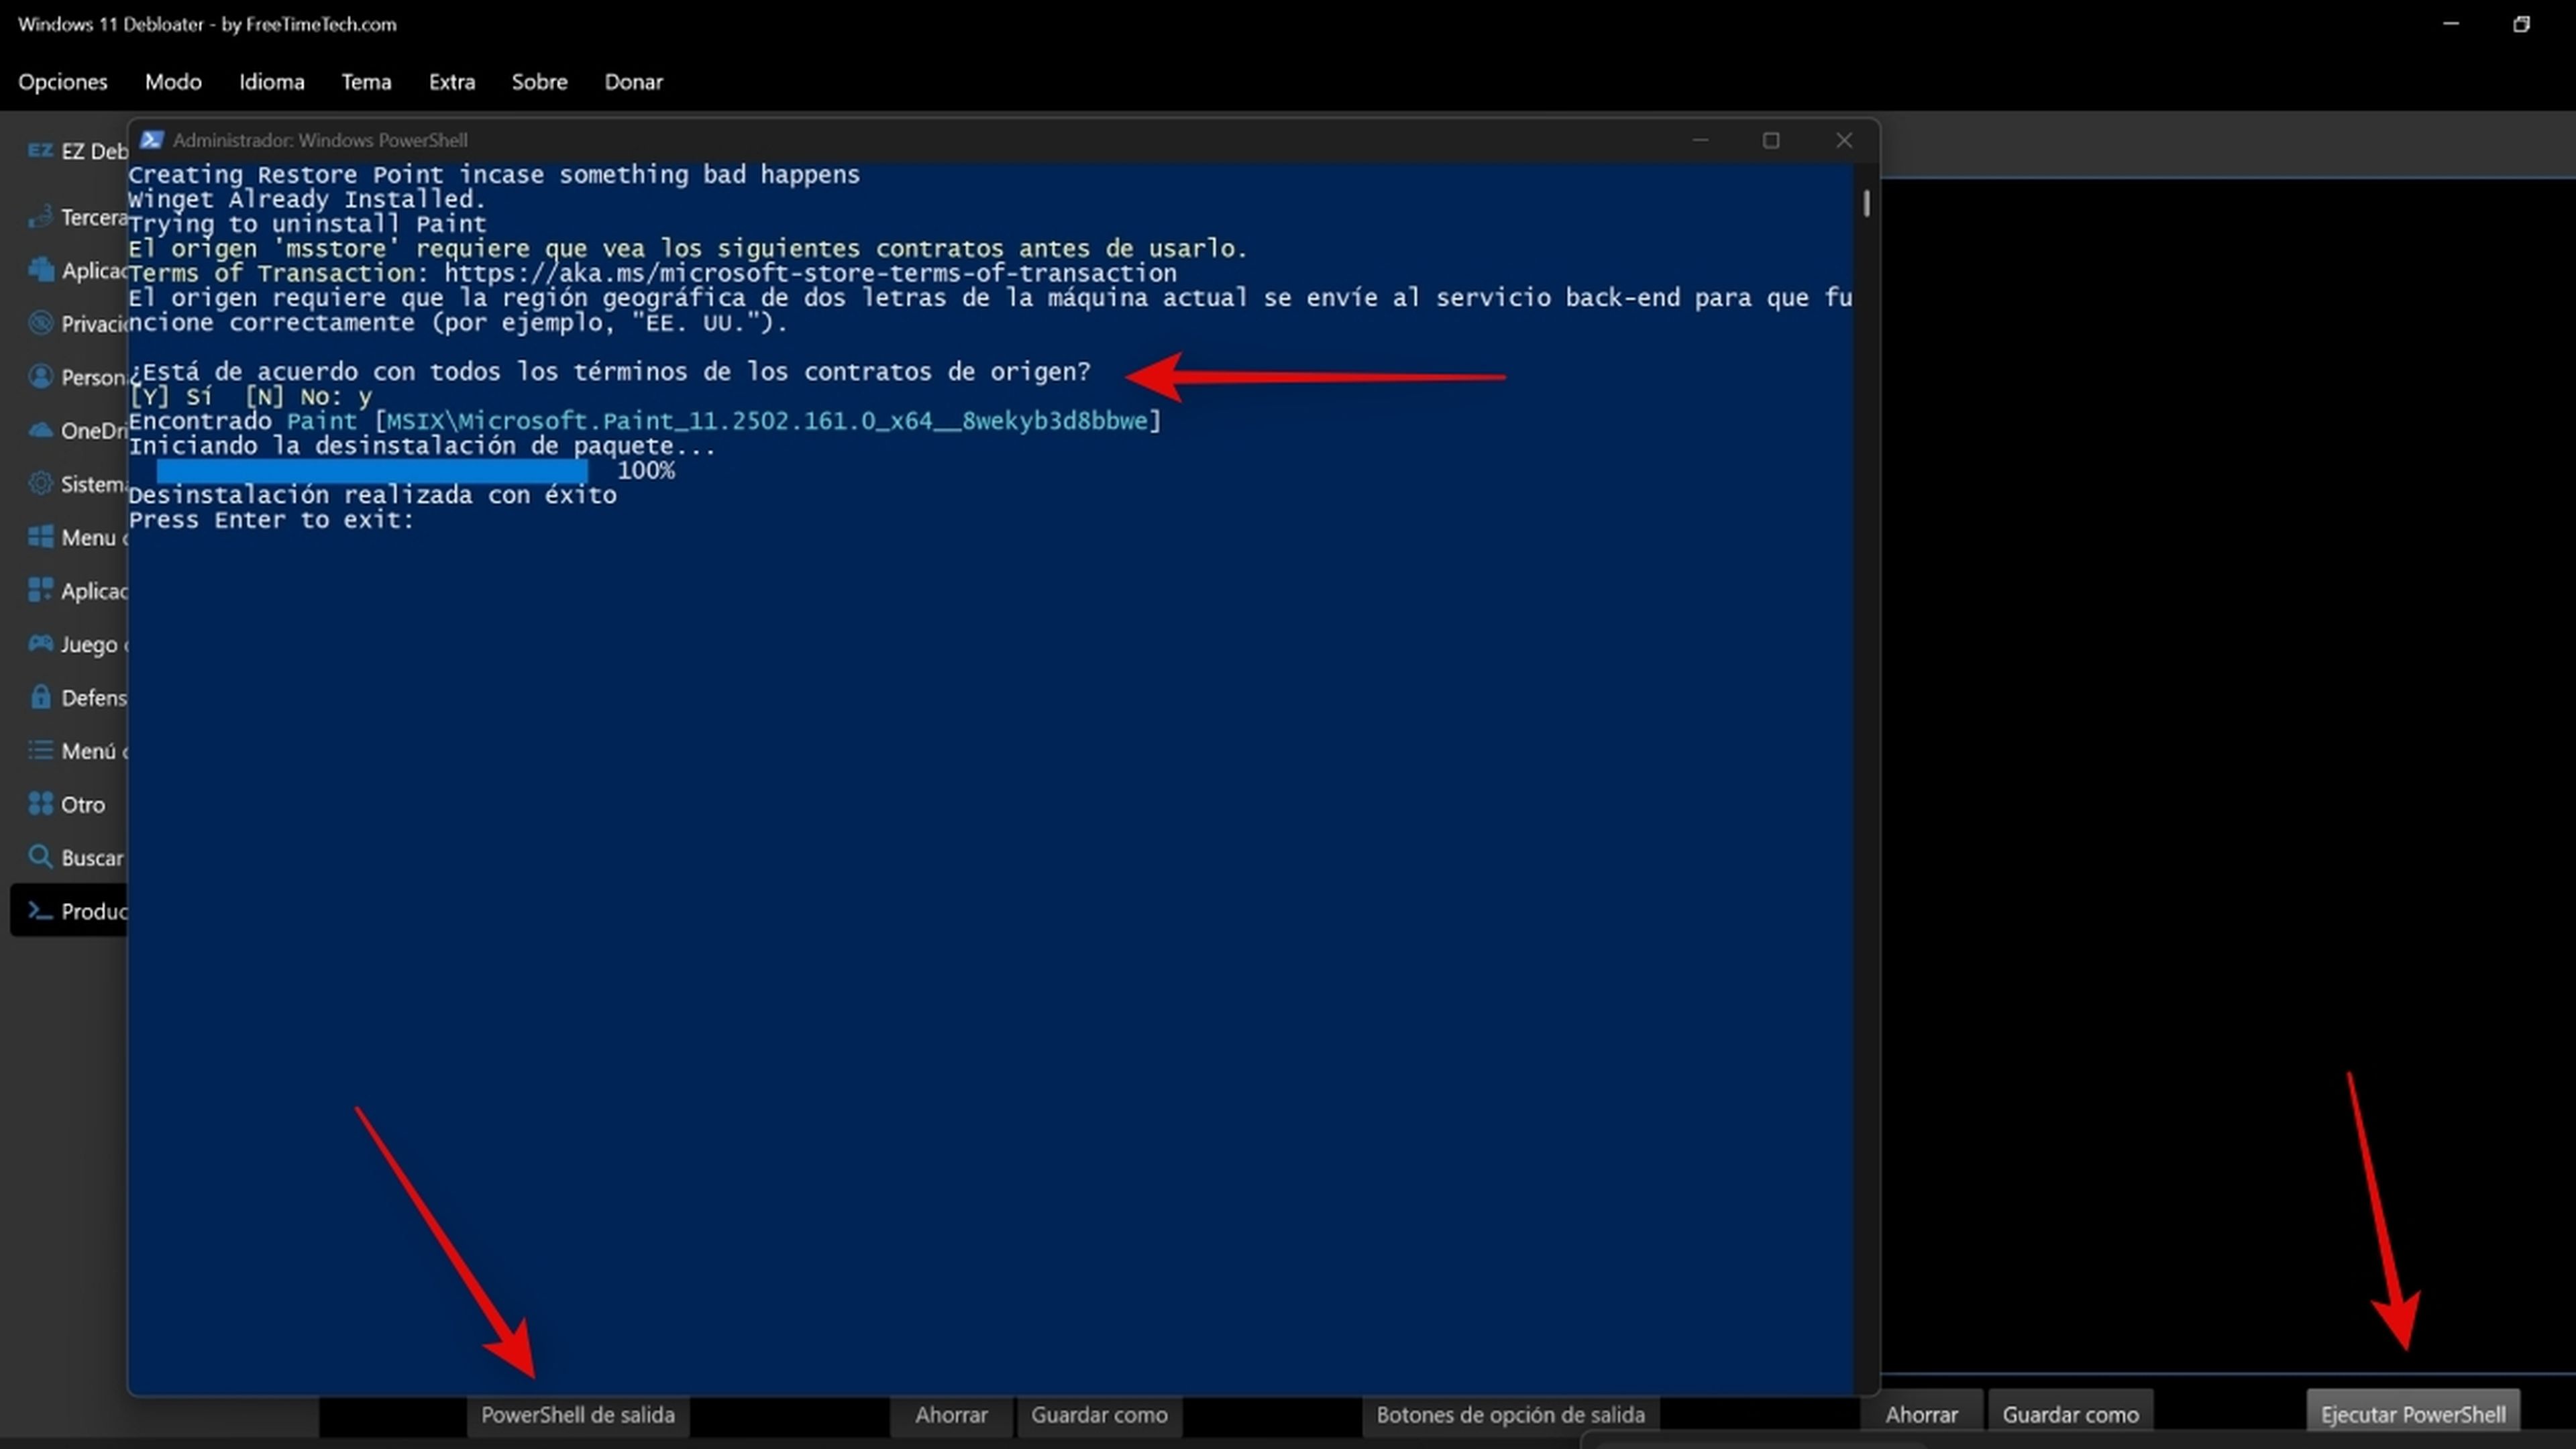Click Ejecutar PowerShell button
This screenshot has height=1449, width=2576.
tap(2412, 1415)
